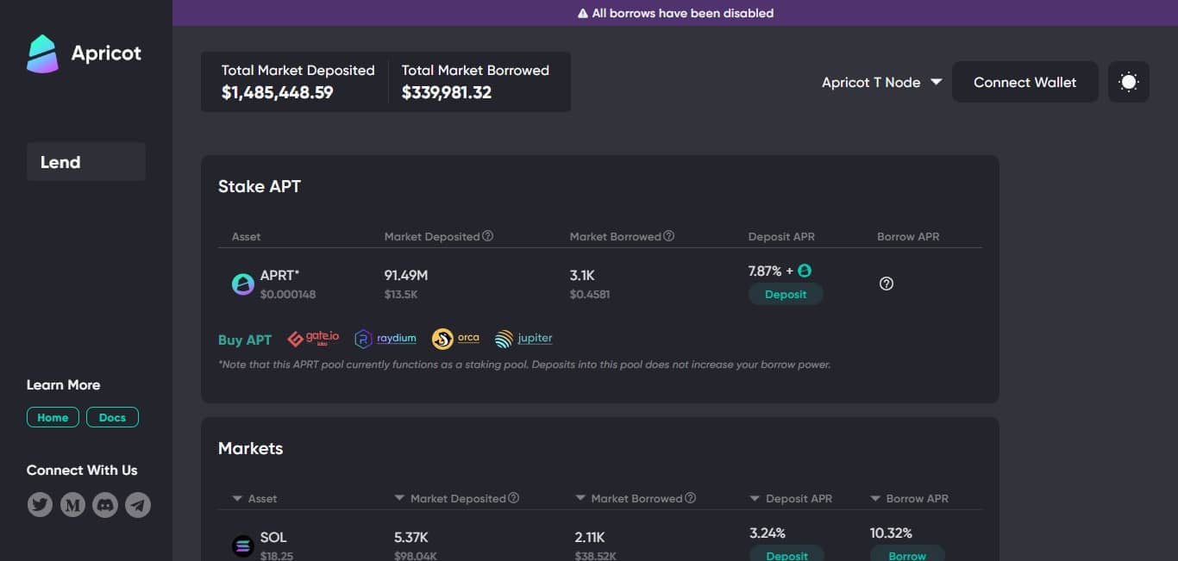Sort Markets by Deposit APR chevron
This screenshot has height=561, width=1178.
pos(755,497)
